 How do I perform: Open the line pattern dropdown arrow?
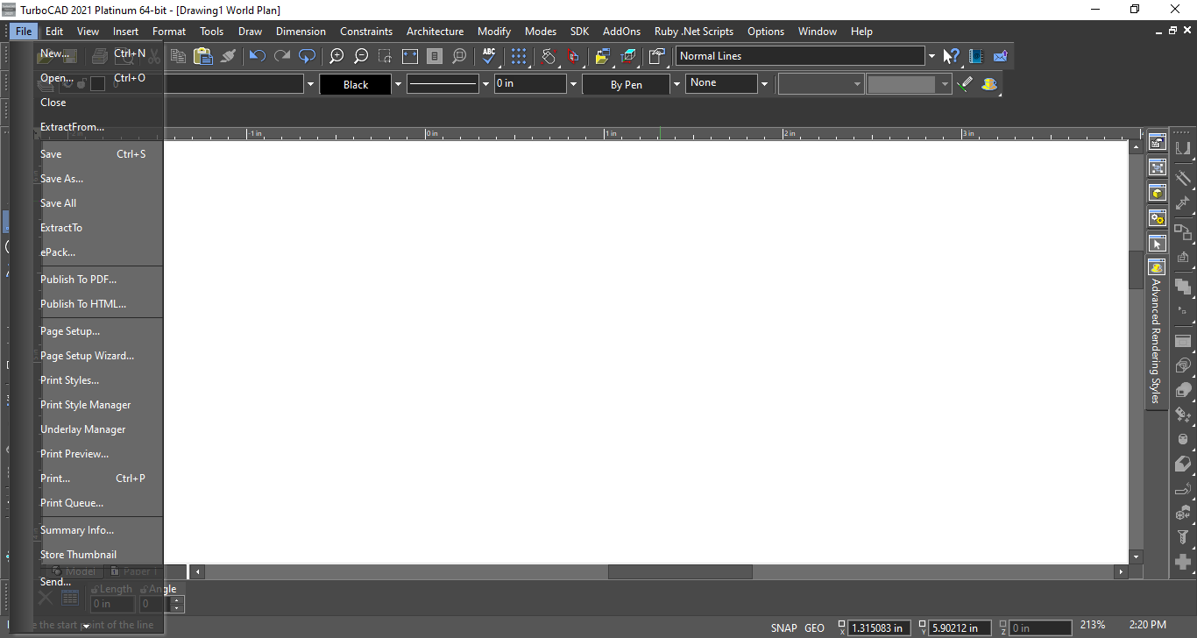(x=486, y=84)
